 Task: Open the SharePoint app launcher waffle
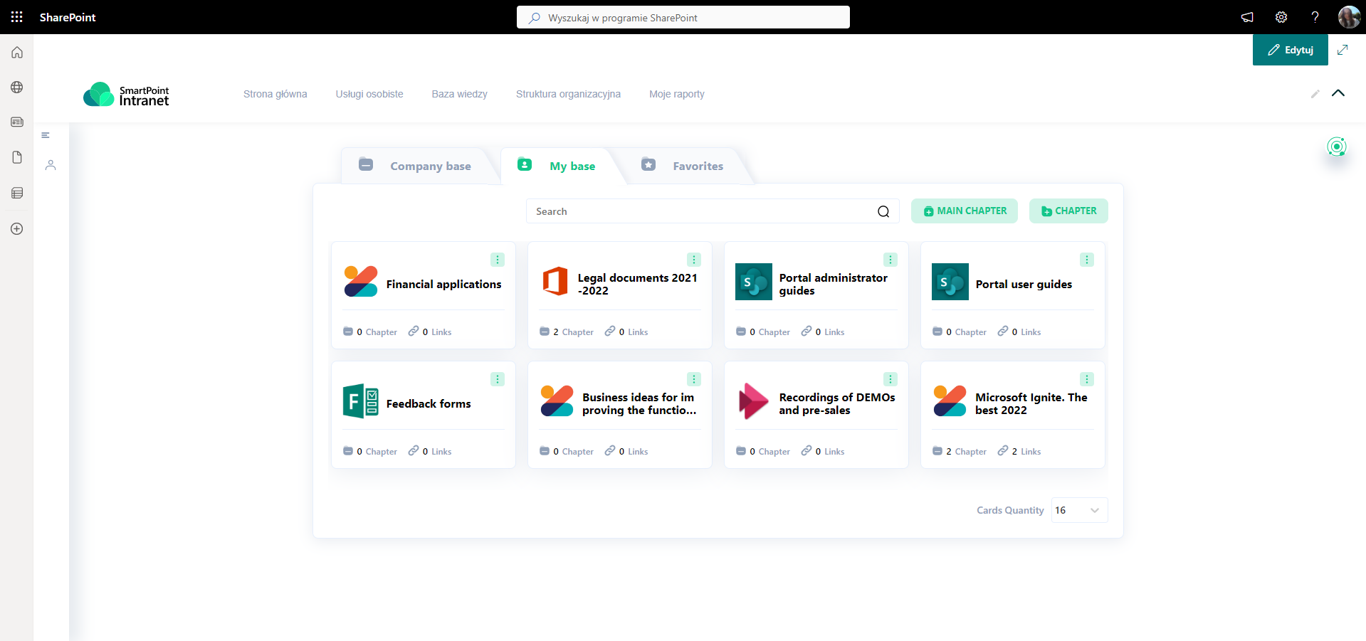click(x=17, y=17)
